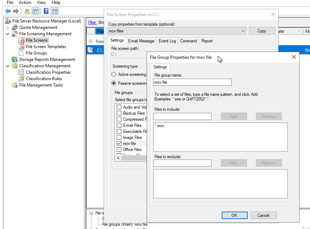
Task: Collapse the Classification Management tree node
Action: [x=8, y=66]
